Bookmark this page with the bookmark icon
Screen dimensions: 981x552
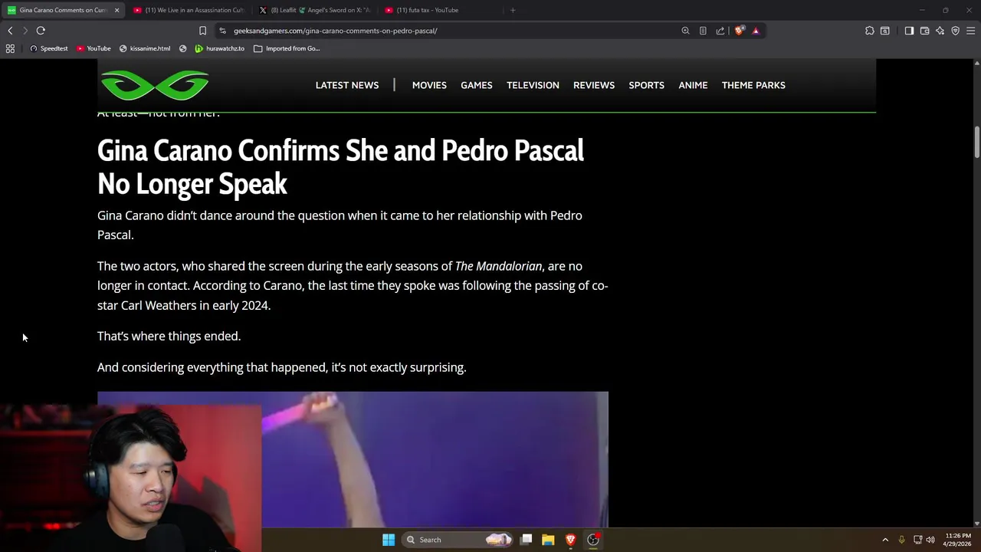202,31
